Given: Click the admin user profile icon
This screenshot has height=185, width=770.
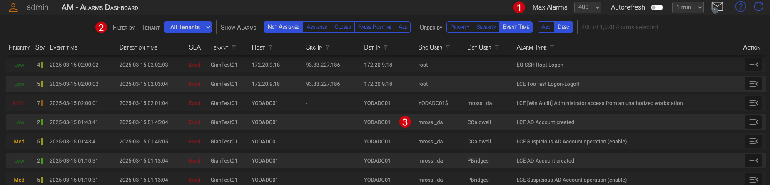Looking at the screenshot, I should (x=13, y=7).
